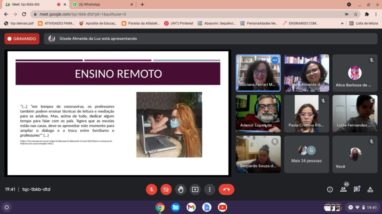Select Alice Barboza participant tile
Image resolution: width=382 pixels, height=214 pixels.
coord(355,73)
